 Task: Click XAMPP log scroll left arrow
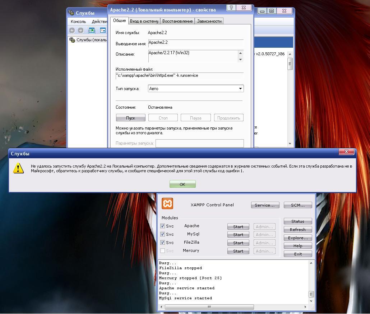[x=161, y=307]
